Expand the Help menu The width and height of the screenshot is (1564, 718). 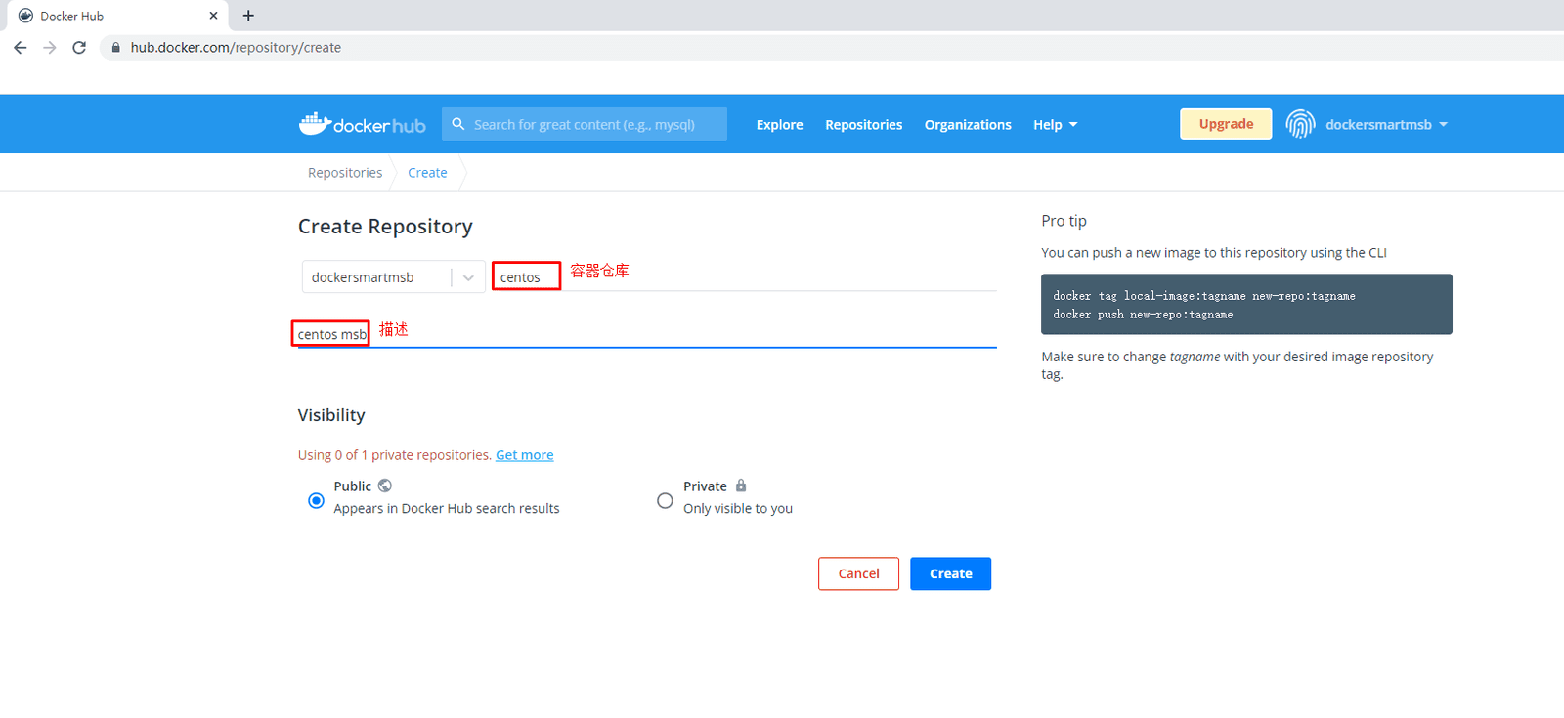(x=1055, y=124)
